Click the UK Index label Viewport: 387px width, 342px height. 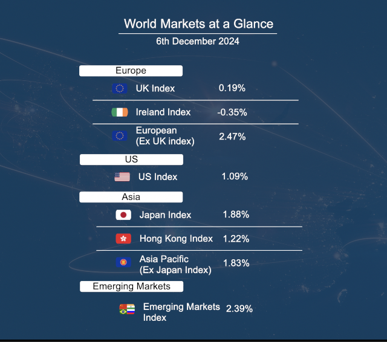coord(155,88)
